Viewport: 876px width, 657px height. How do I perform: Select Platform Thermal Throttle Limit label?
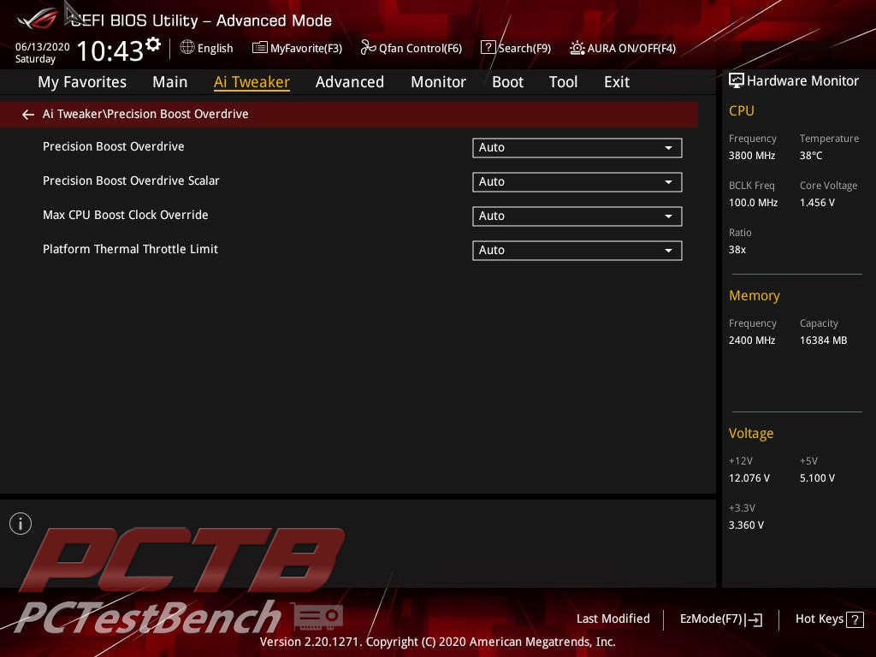130,249
